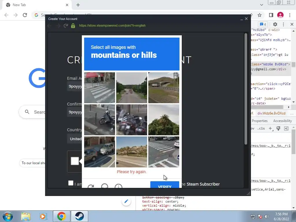Click the Confirm address input field
296x222 pixels.
click(x=74, y=112)
